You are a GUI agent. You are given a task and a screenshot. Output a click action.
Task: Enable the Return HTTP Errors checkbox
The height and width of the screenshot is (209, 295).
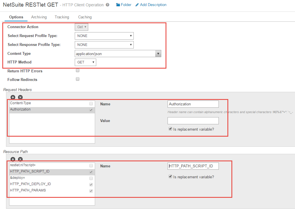pyautogui.click(x=77, y=70)
